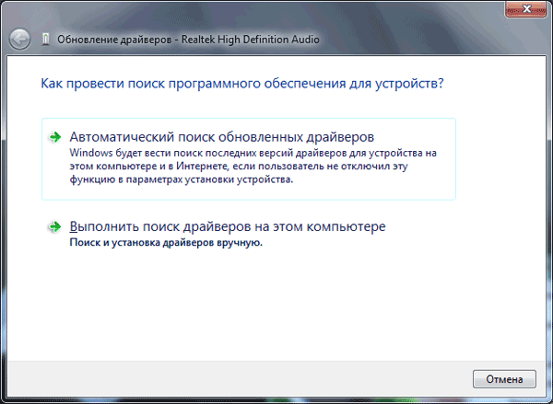Close the driver update window
Screen dimensions: 553x404
click(x=524, y=9)
